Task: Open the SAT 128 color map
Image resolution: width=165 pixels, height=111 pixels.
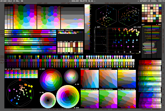Action: [x=49, y=17]
